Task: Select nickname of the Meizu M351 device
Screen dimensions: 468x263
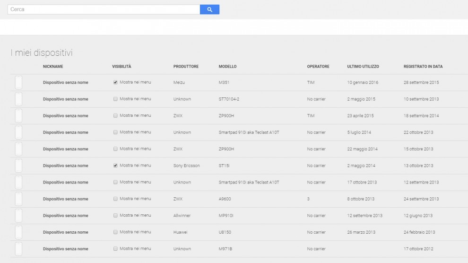Action: pos(65,83)
